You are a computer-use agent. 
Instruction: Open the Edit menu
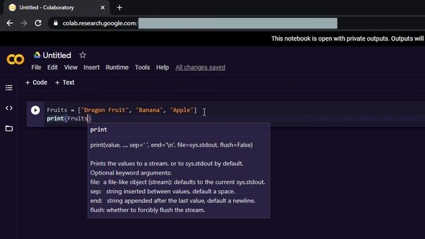point(52,68)
